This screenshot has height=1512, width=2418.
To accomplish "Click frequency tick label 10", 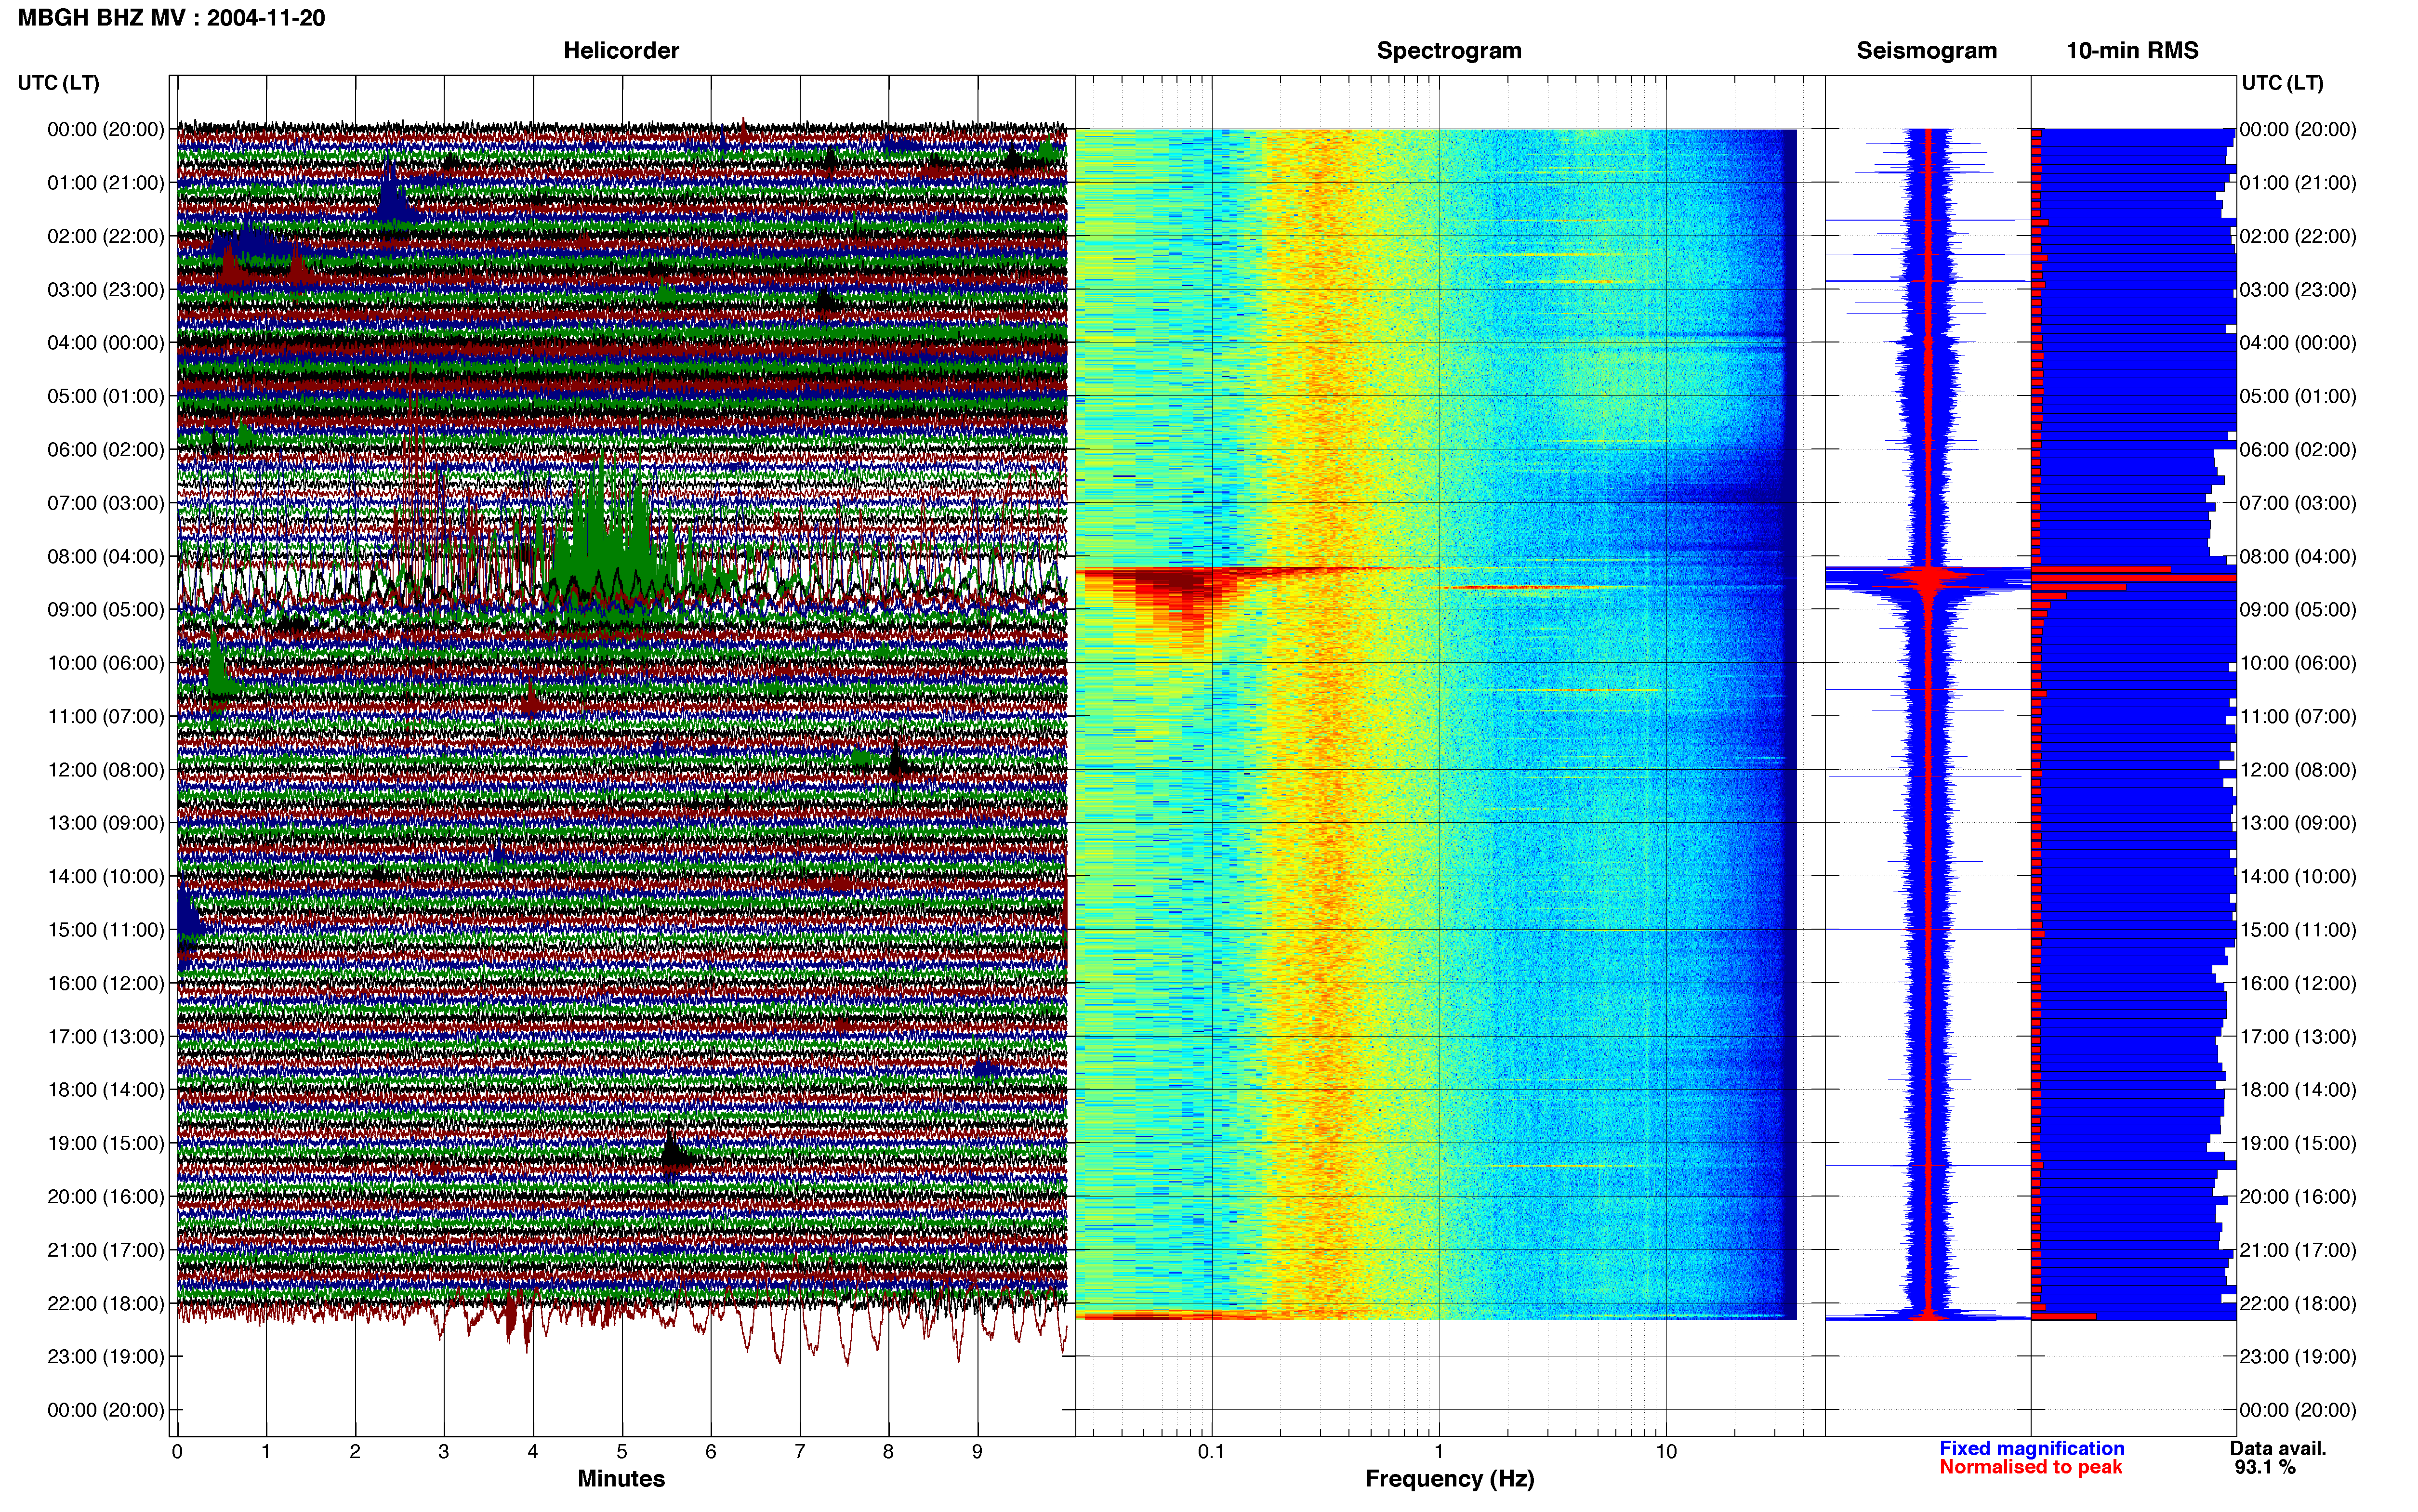I will (x=1666, y=1451).
